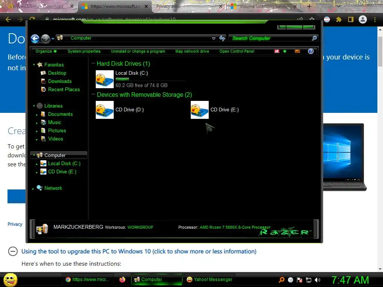
Task: Click the 'Using the tool to upgrade' link
Action: pyautogui.click(x=139, y=251)
